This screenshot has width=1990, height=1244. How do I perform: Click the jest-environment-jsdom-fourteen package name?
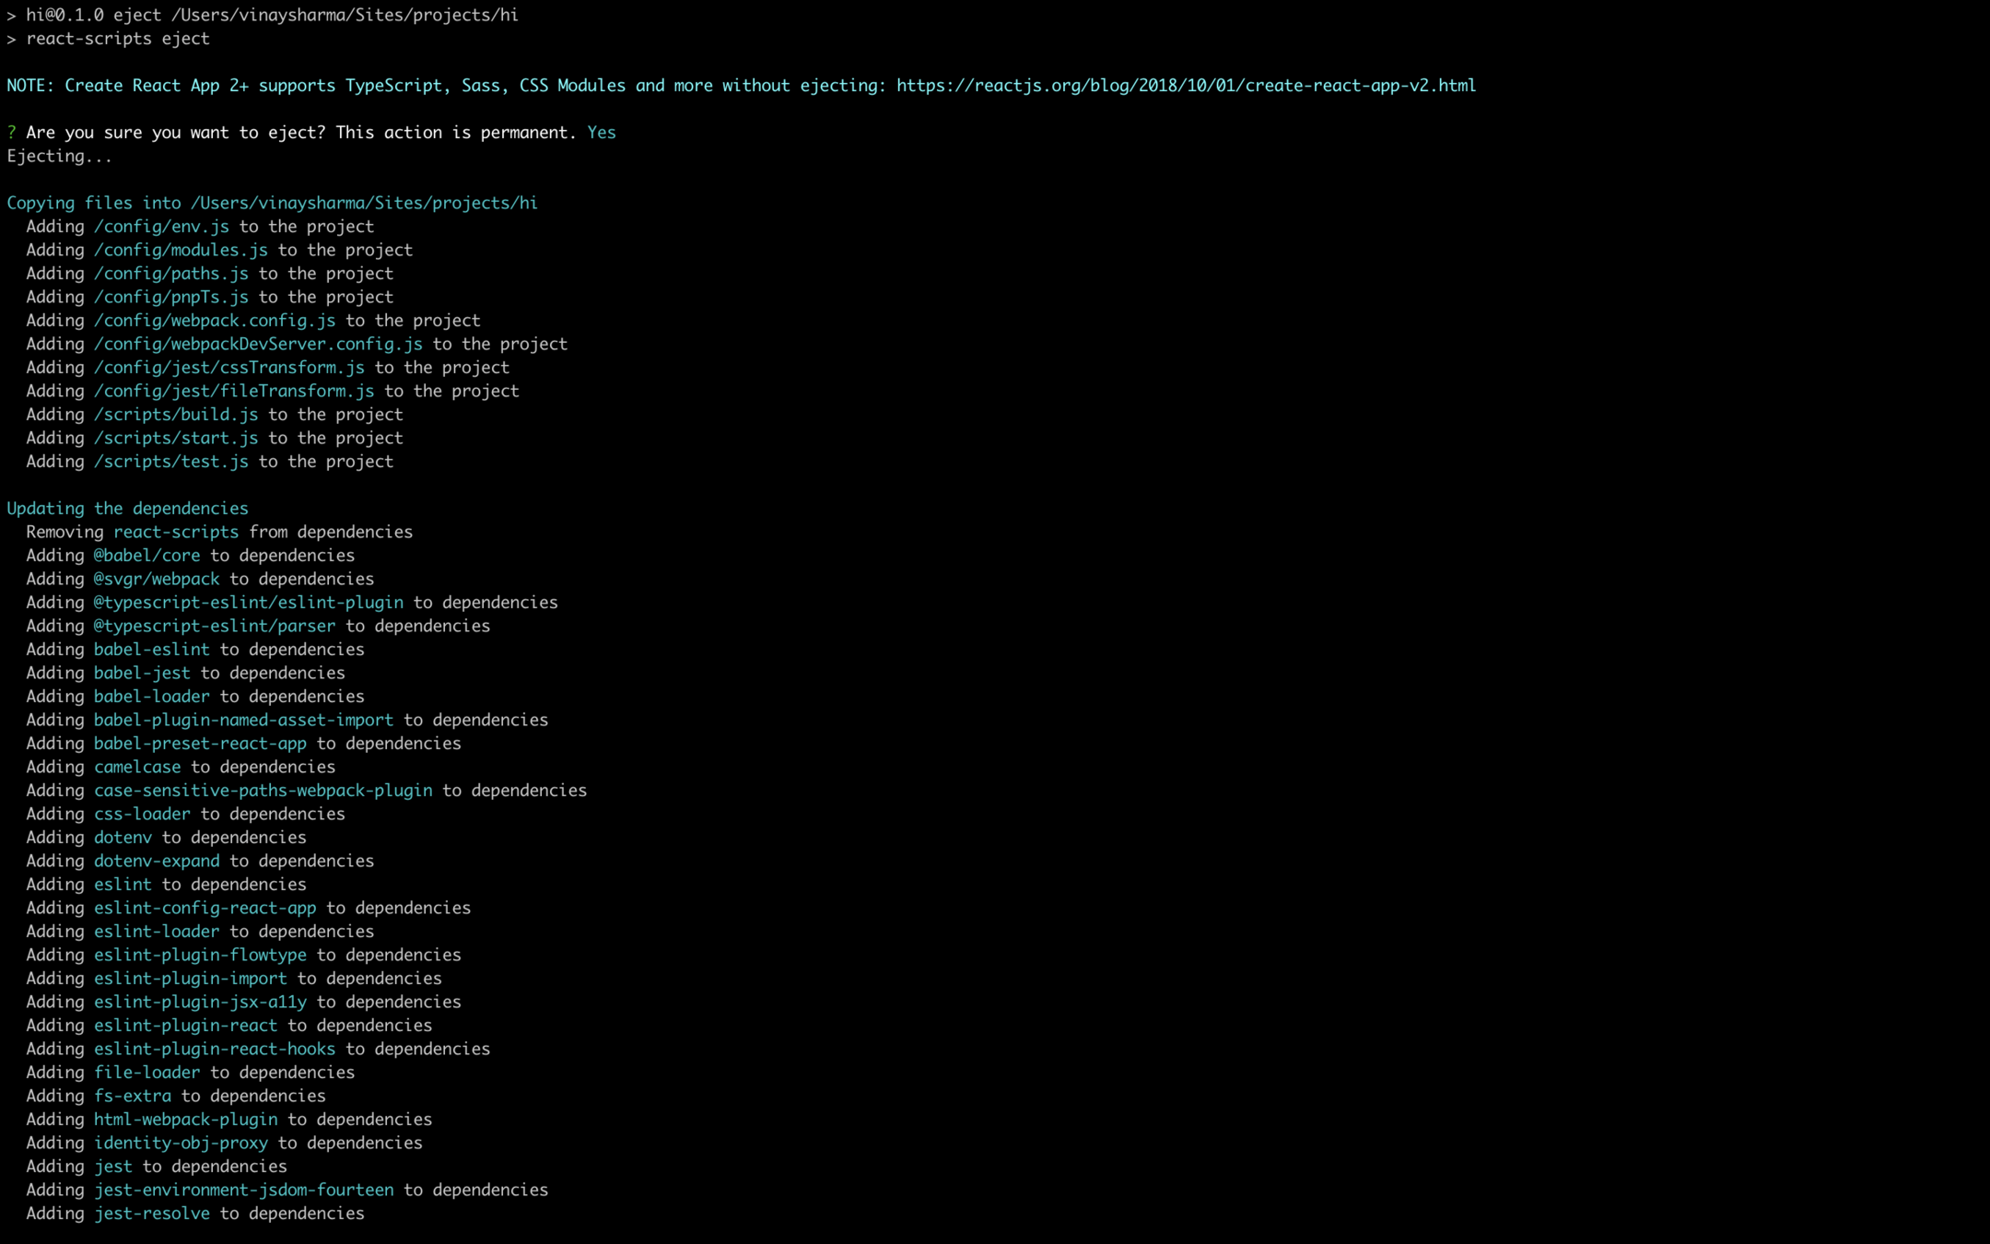[243, 1190]
